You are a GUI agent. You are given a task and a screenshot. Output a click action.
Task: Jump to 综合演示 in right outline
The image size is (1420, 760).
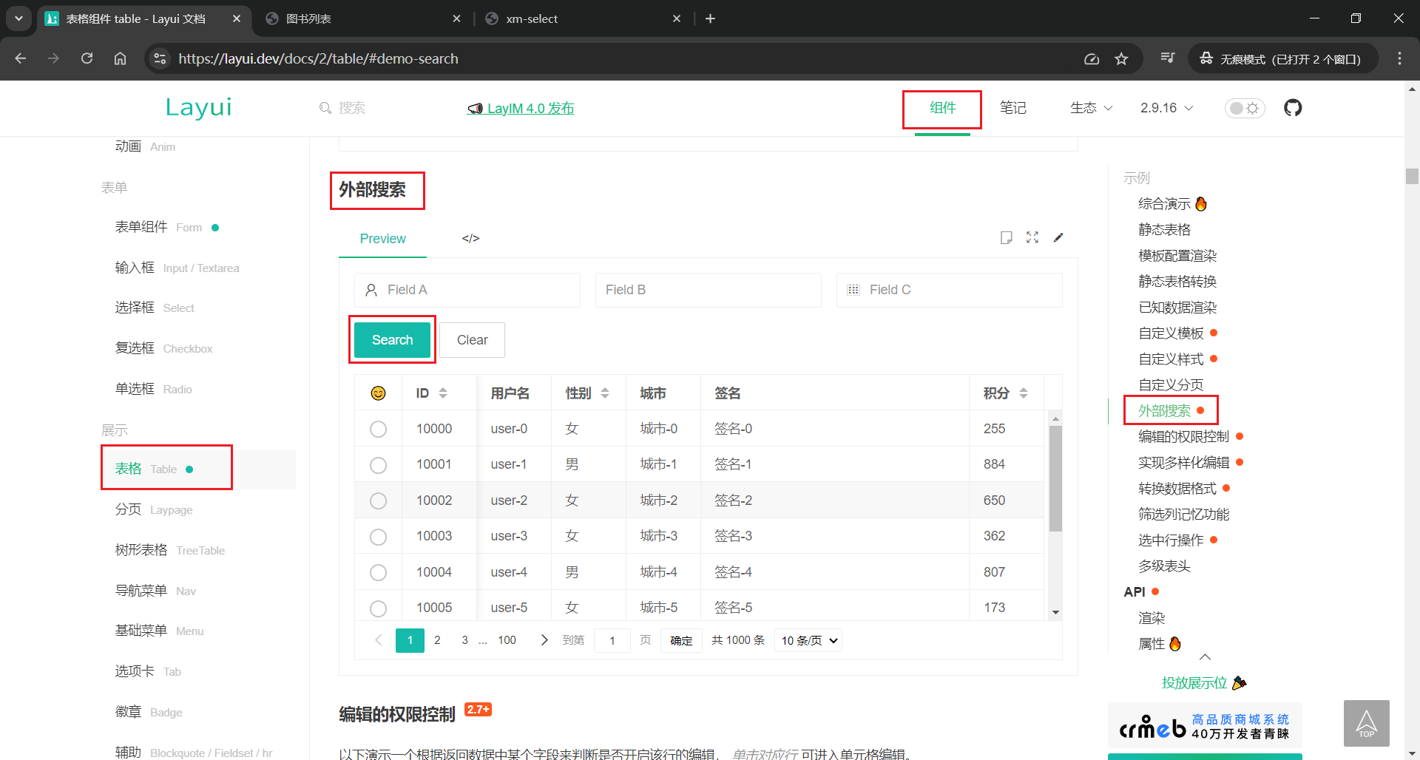[x=1164, y=203]
